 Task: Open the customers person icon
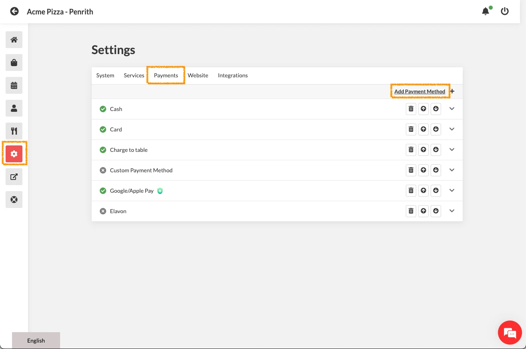pyautogui.click(x=14, y=108)
